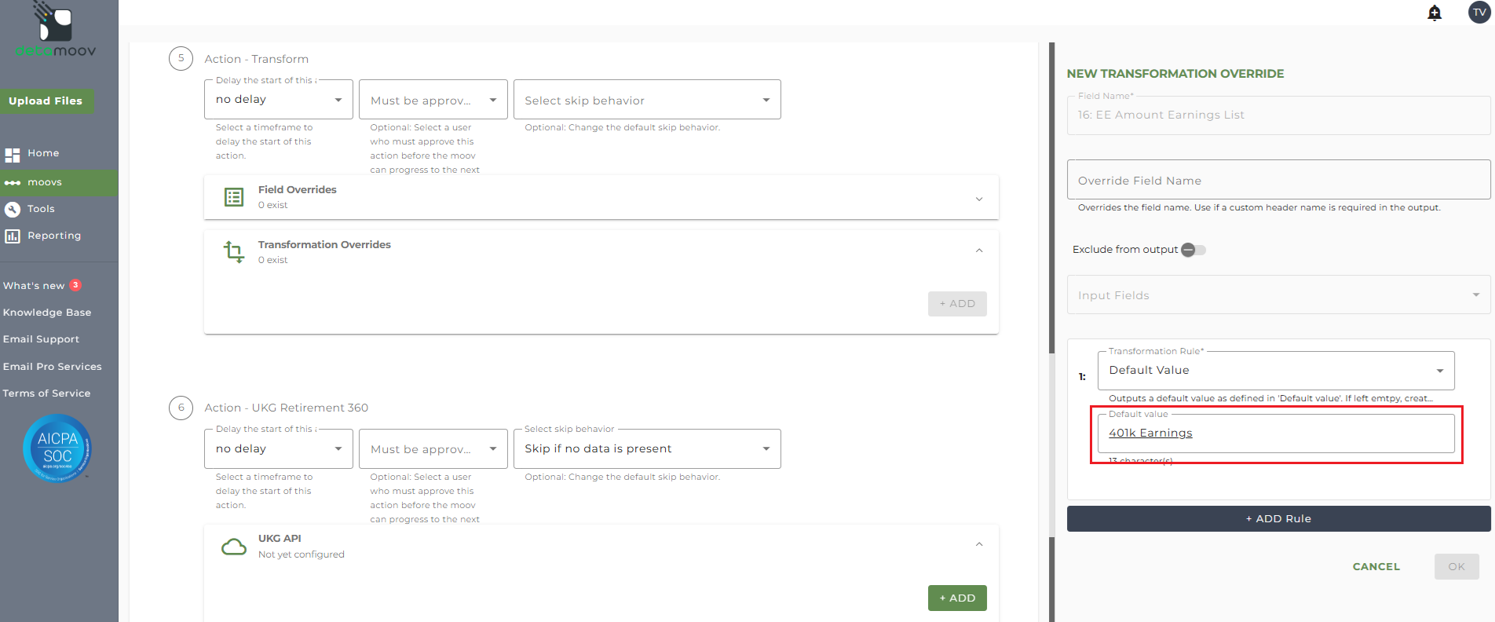Open the skip behavior dropdown for UKG Retirement 360

(647, 449)
